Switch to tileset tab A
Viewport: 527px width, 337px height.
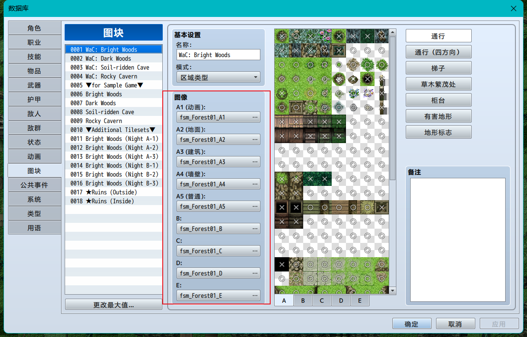coord(284,300)
